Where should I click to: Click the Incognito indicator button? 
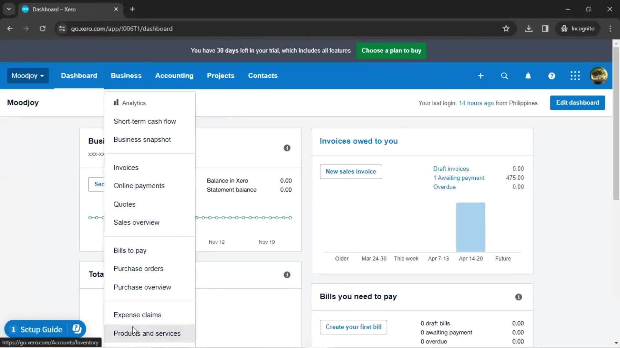[x=578, y=29]
